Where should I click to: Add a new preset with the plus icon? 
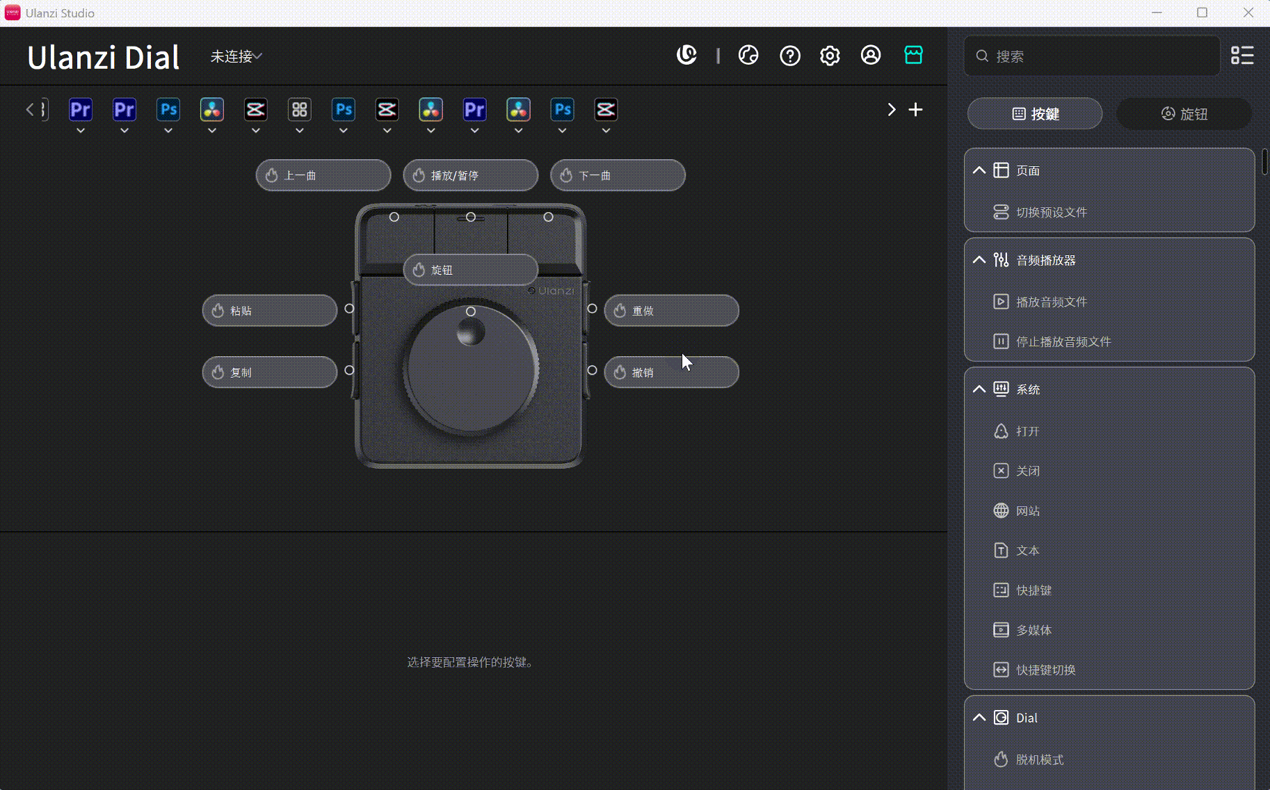[x=915, y=109]
